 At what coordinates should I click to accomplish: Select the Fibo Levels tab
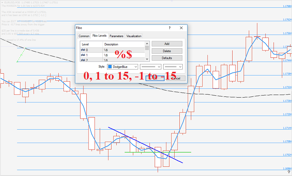[99, 36]
